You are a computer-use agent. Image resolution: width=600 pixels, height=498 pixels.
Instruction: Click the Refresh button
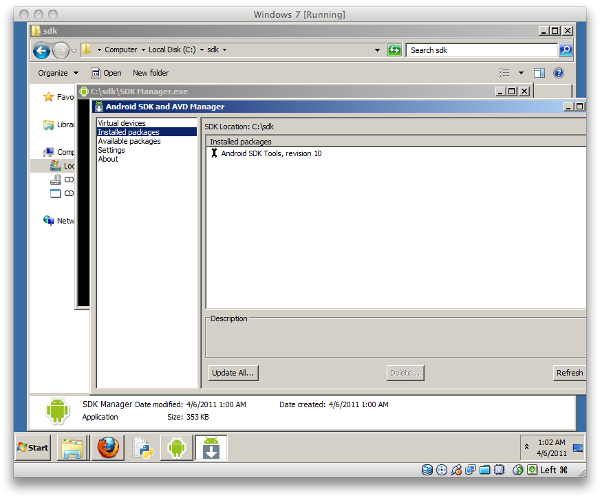coord(570,373)
